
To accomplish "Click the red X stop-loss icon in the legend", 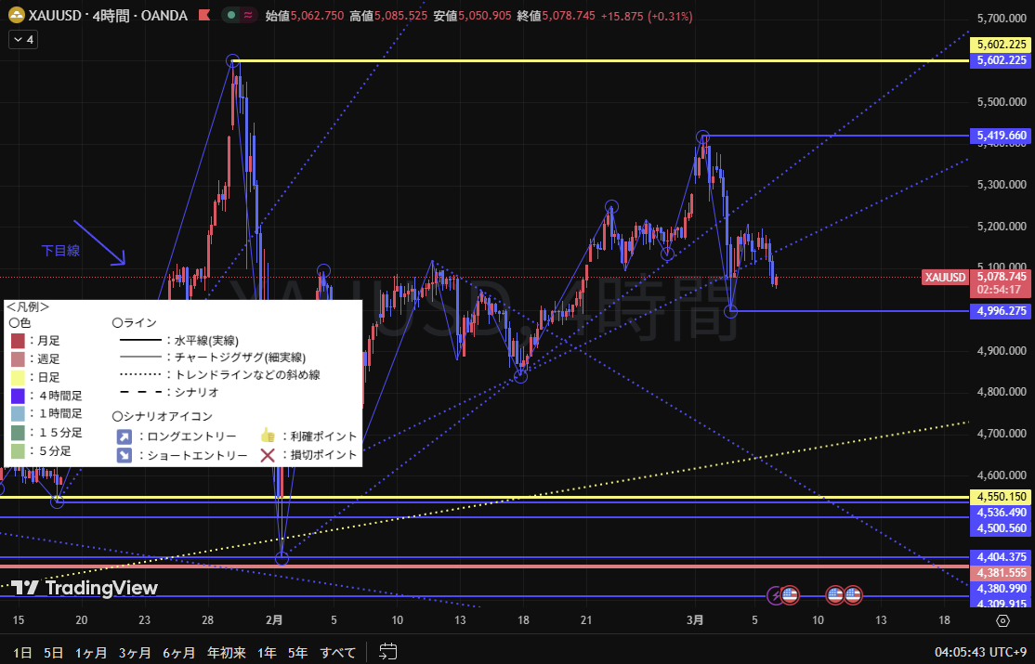I will 269,455.
